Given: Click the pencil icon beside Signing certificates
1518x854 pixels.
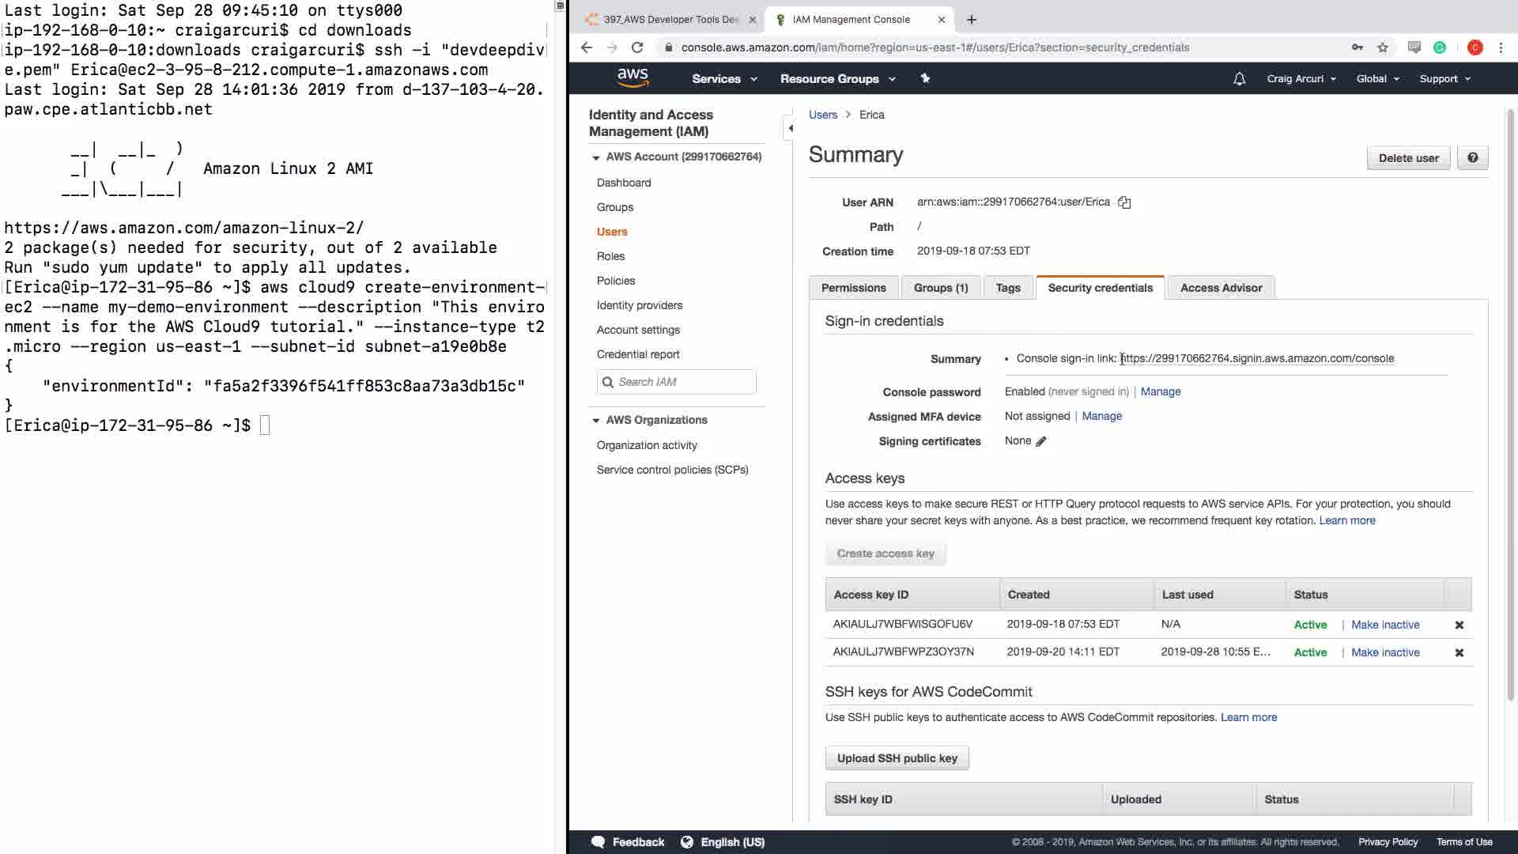Looking at the screenshot, I should (1041, 441).
